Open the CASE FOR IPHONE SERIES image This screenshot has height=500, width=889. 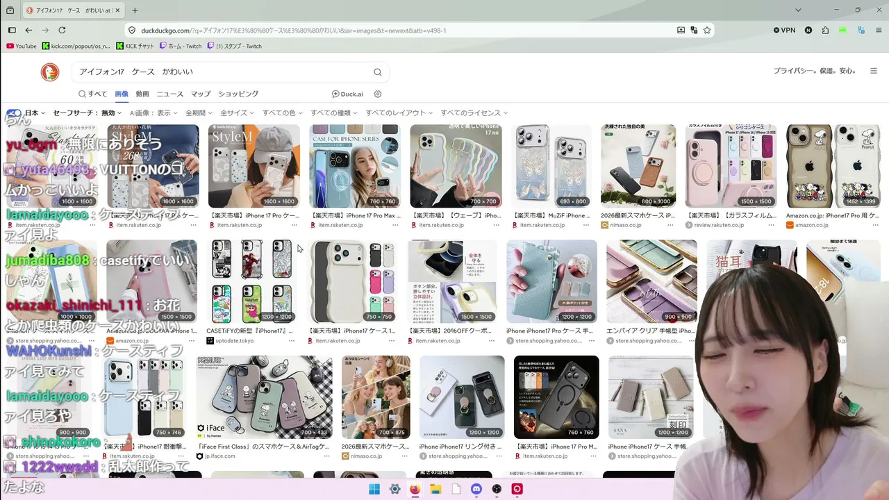[x=355, y=166]
